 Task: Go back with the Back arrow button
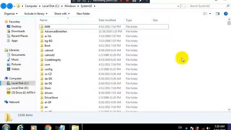[3, 6]
